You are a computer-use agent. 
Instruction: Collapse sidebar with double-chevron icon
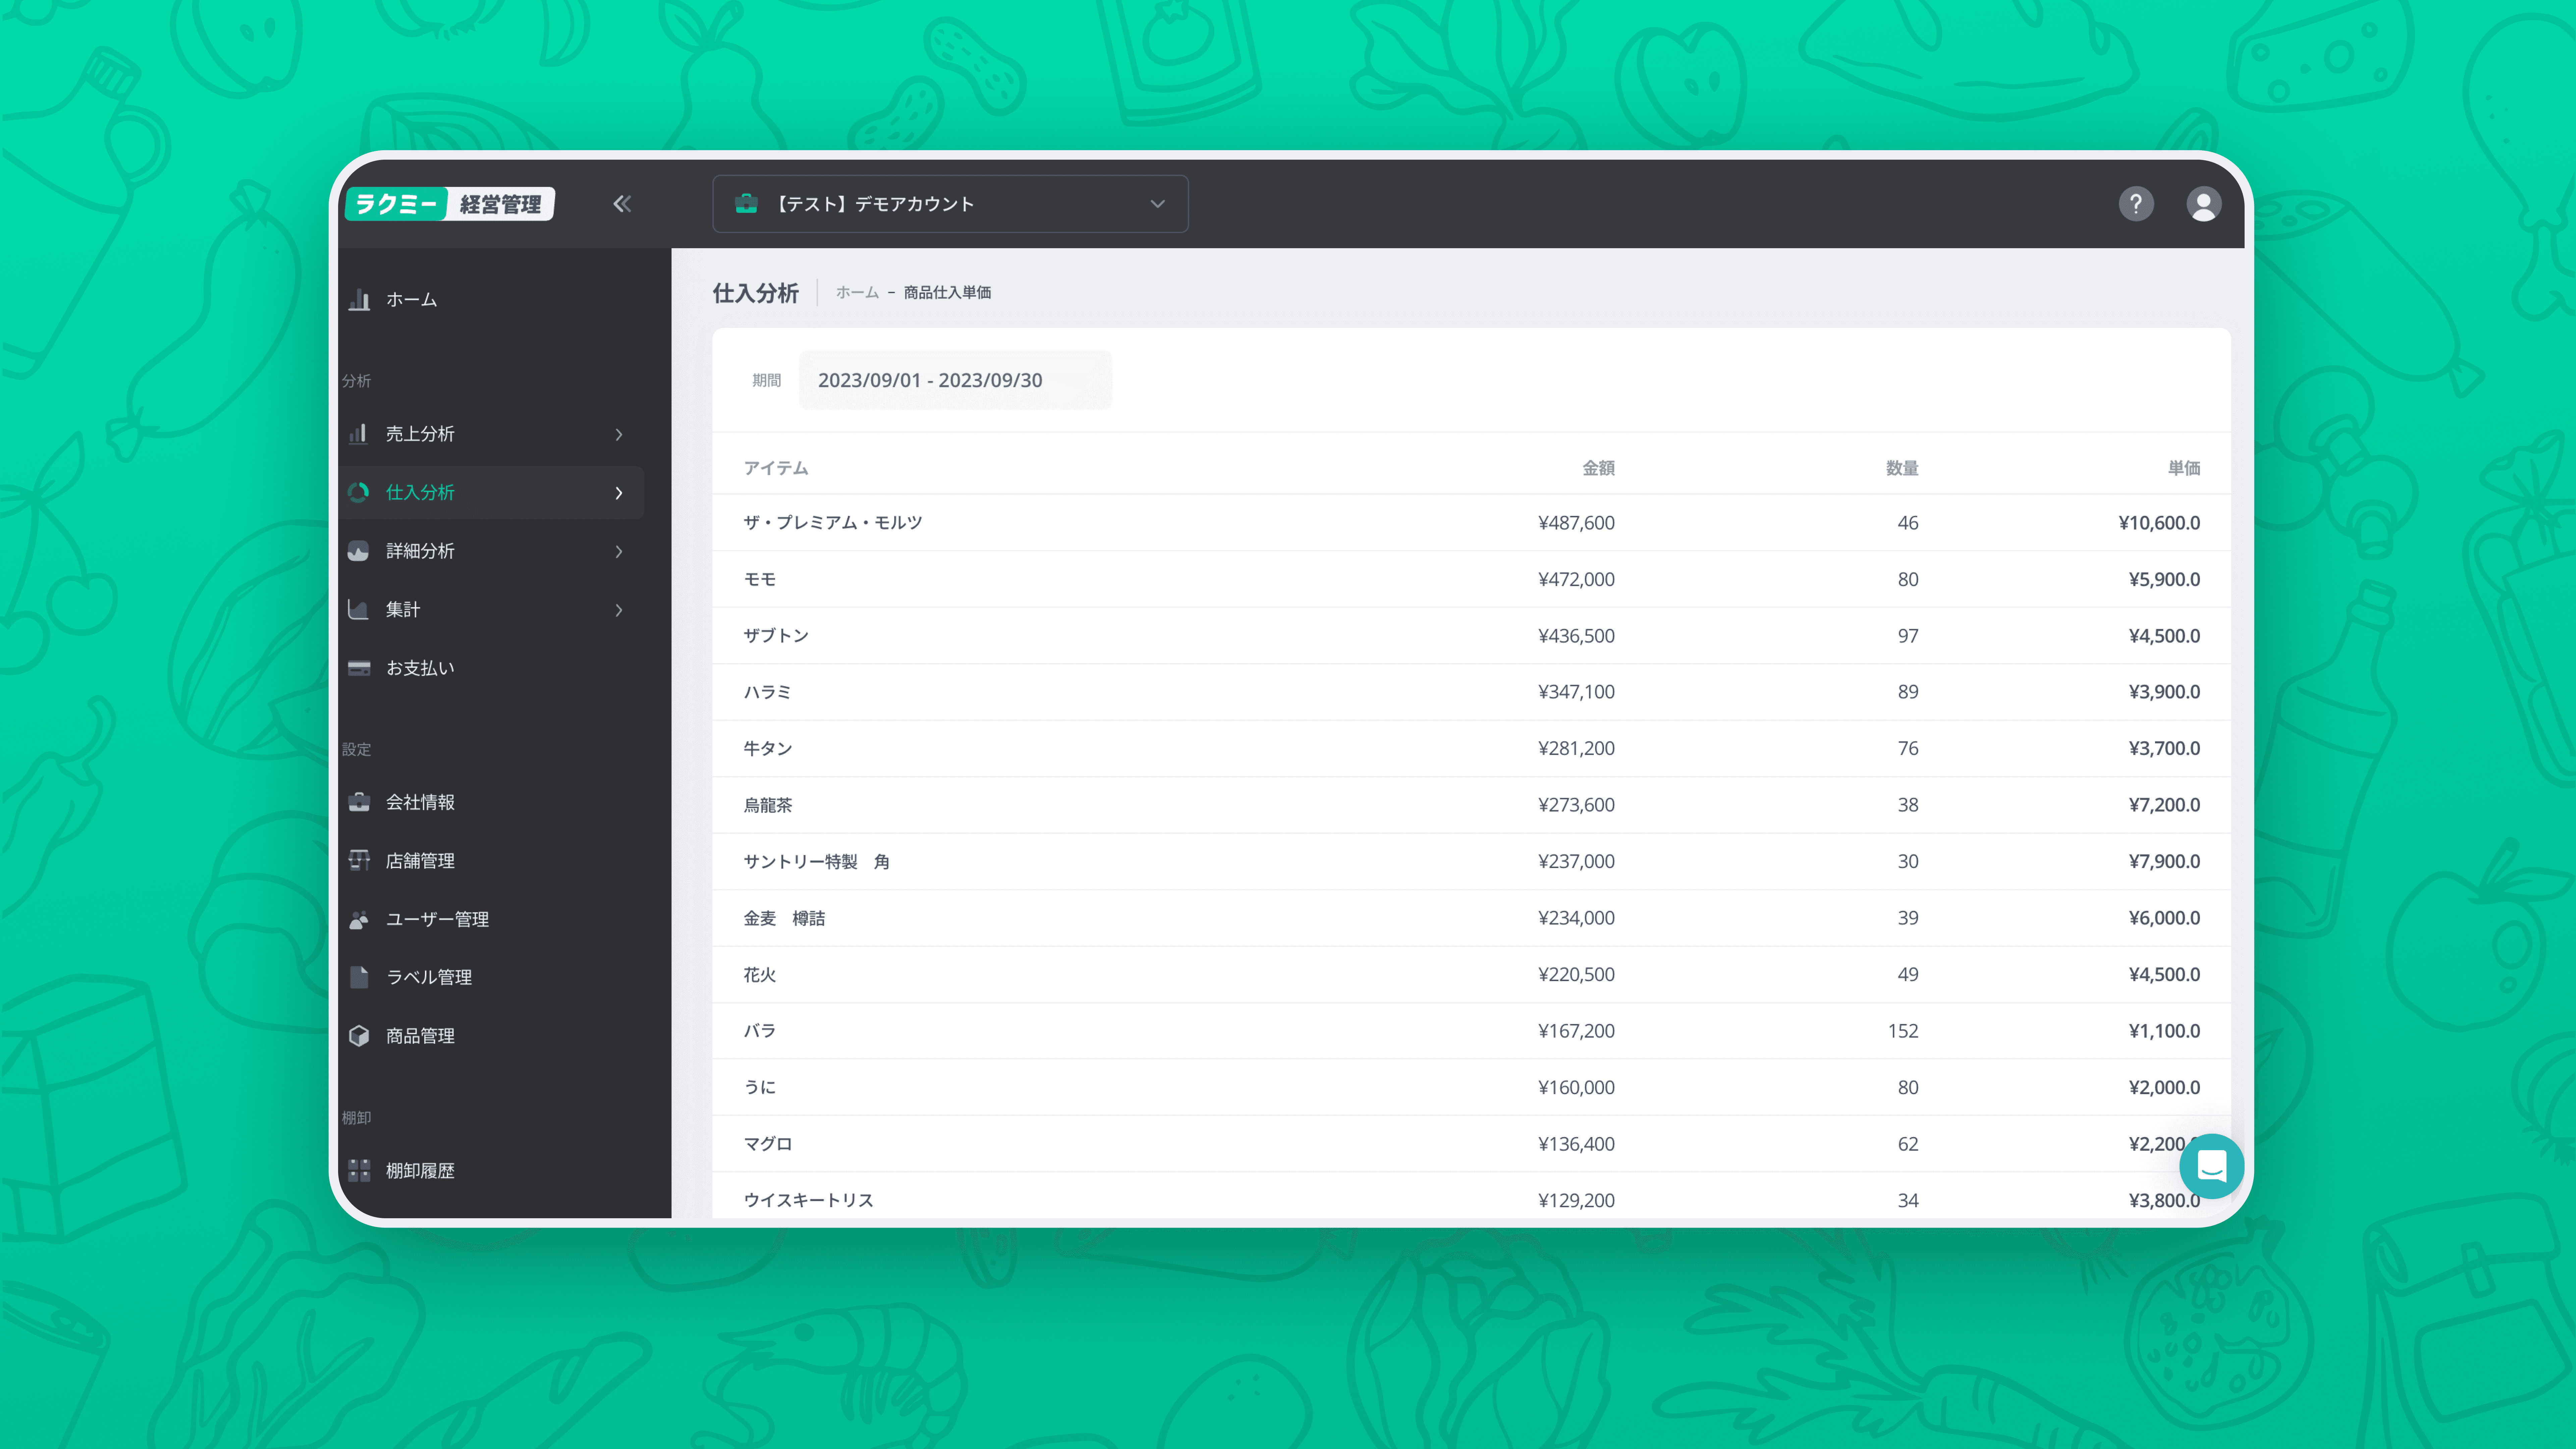pyautogui.click(x=622, y=204)
